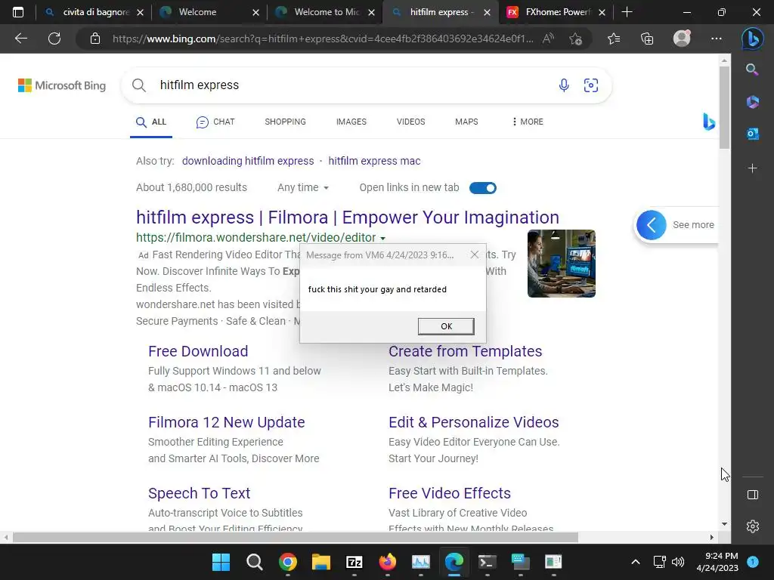Open the browser profile avatar
774x580 pixels.
(x=682, y=39)
